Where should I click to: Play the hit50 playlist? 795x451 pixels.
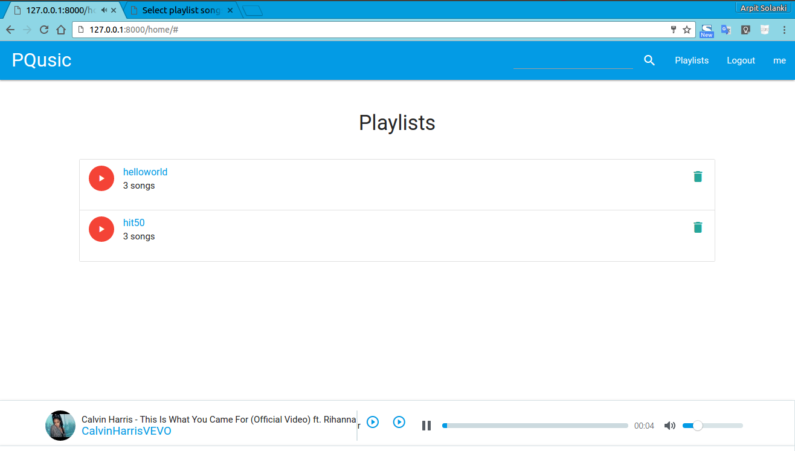pyautogui.click(x=101, y=229)
